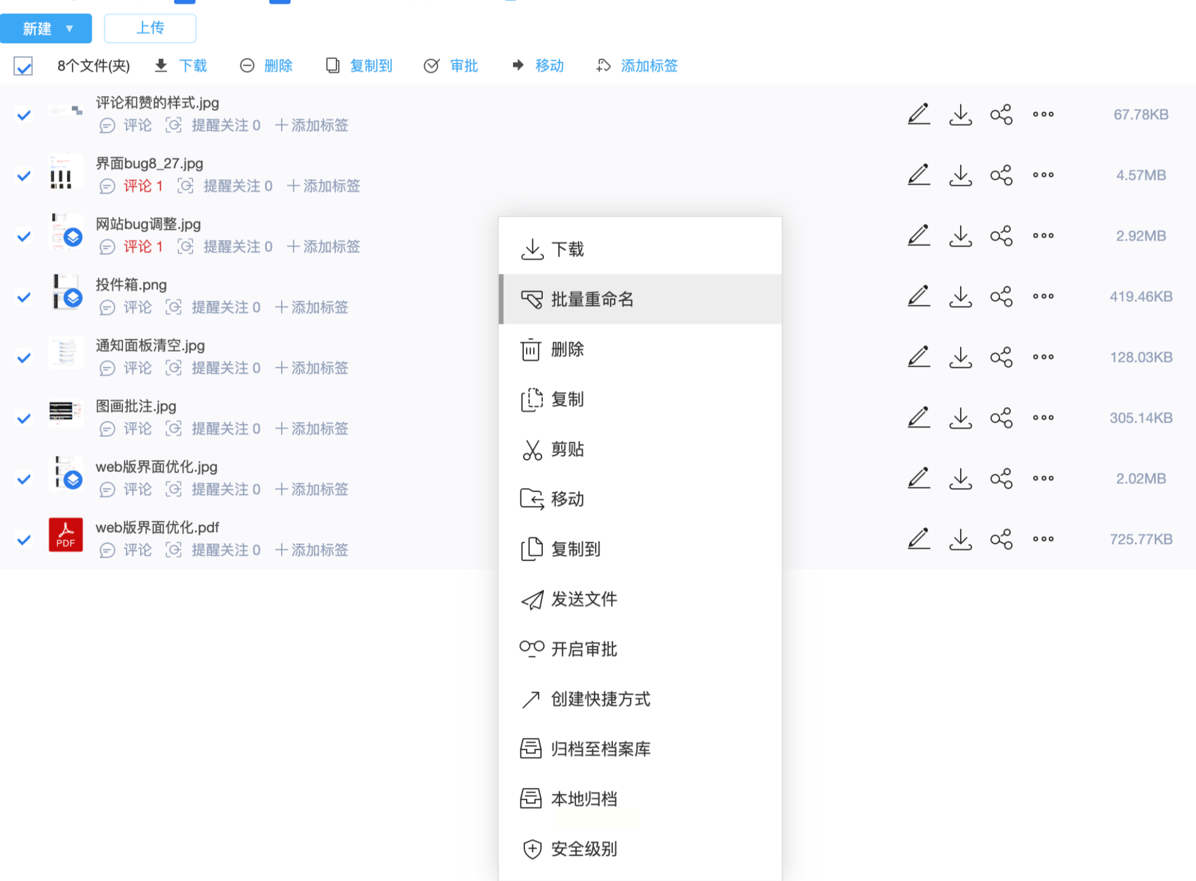Screen dimensions: 1196x881
Task: Click the PDF thumbnail of web版界面优化.pdf
Action: click(x=66, y=535)
